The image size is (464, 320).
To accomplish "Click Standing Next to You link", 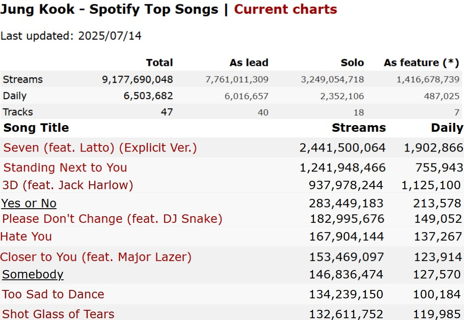I will [x=65, y=168].
